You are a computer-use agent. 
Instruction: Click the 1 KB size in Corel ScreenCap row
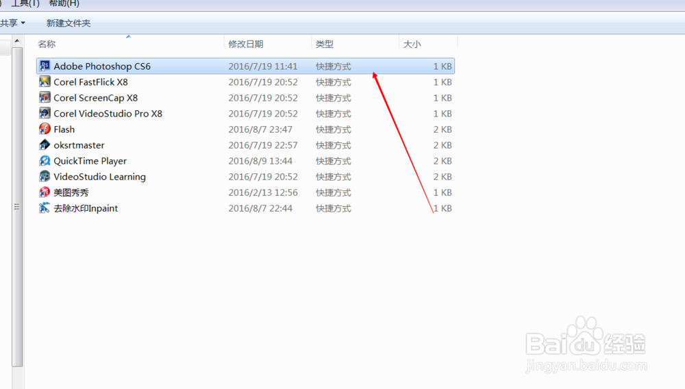pyautogui.click(x=443, y=98)
